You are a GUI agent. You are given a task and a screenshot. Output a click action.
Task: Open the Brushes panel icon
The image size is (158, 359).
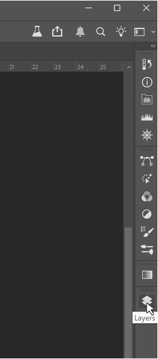(147, 232)
